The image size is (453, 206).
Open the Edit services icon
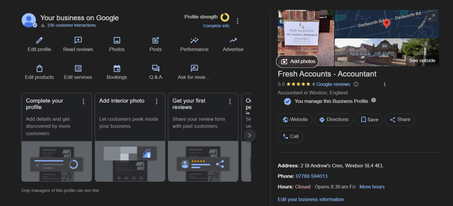click(x=78, y=68)
